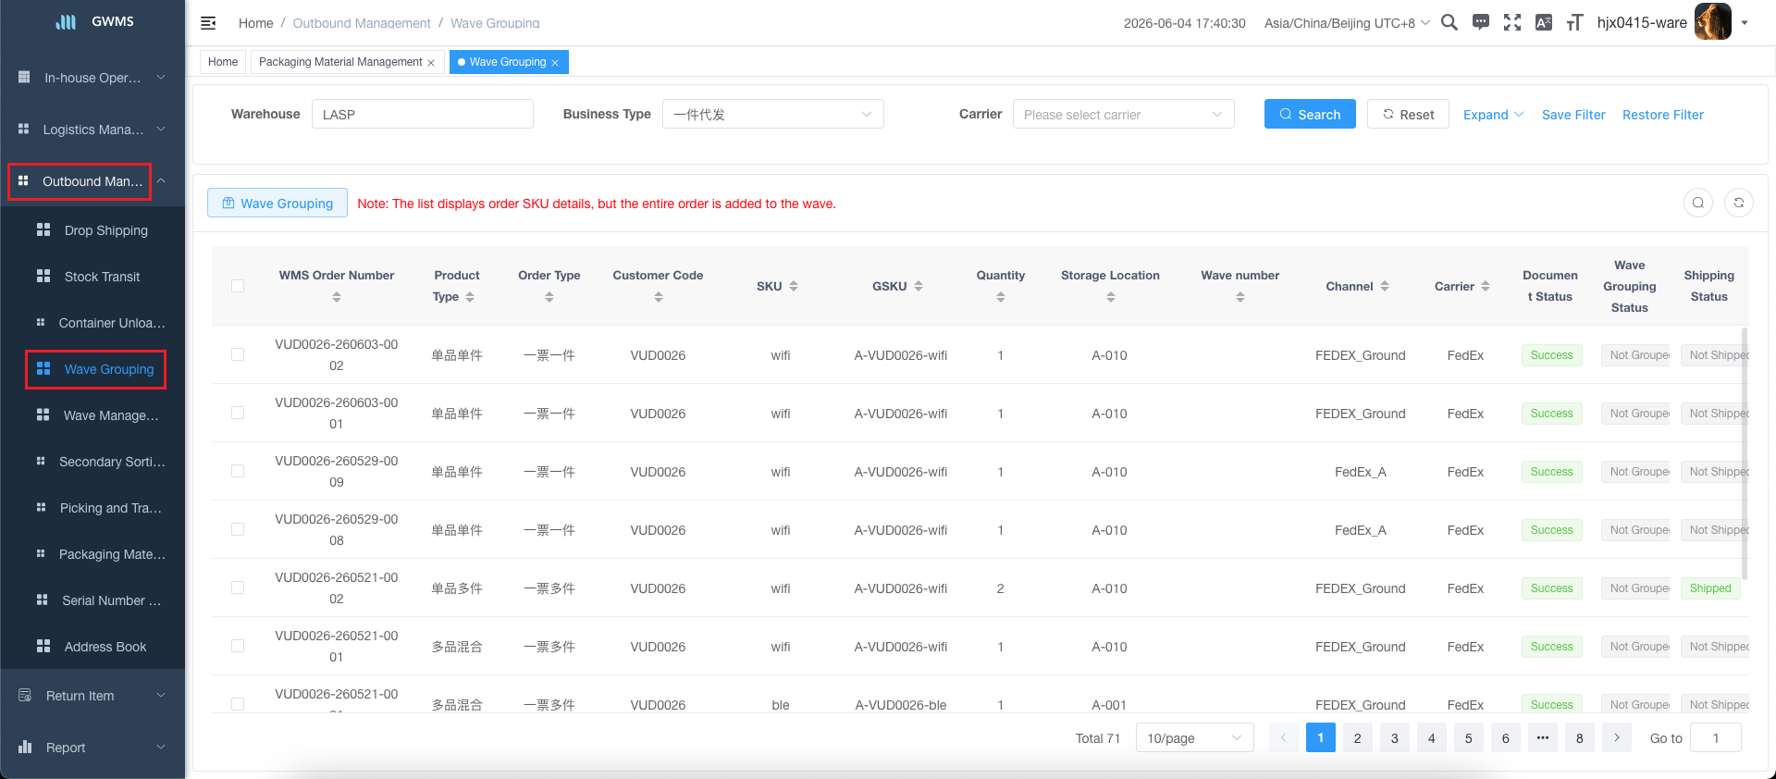Sort by SKU column
Viewport: 1776px width, 779px height.
794,286
